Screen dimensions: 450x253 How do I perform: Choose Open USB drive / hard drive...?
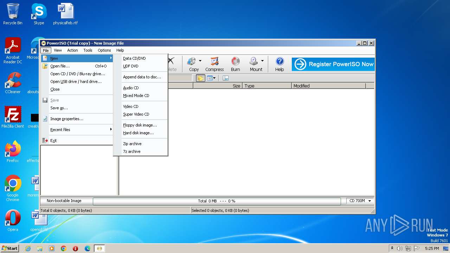77,82
